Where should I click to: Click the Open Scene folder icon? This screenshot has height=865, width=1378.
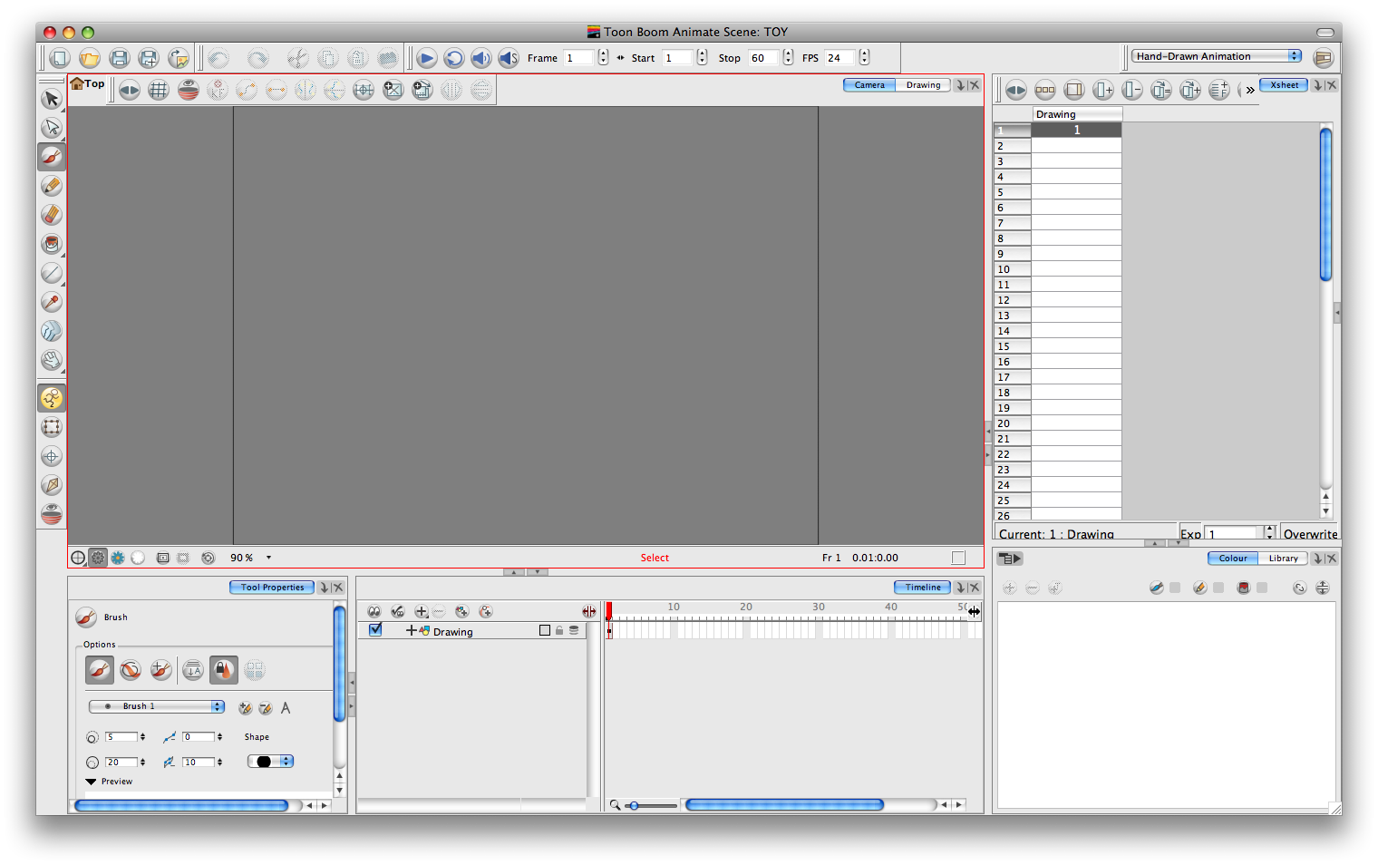pyautogui.click(x=89, y=58)
